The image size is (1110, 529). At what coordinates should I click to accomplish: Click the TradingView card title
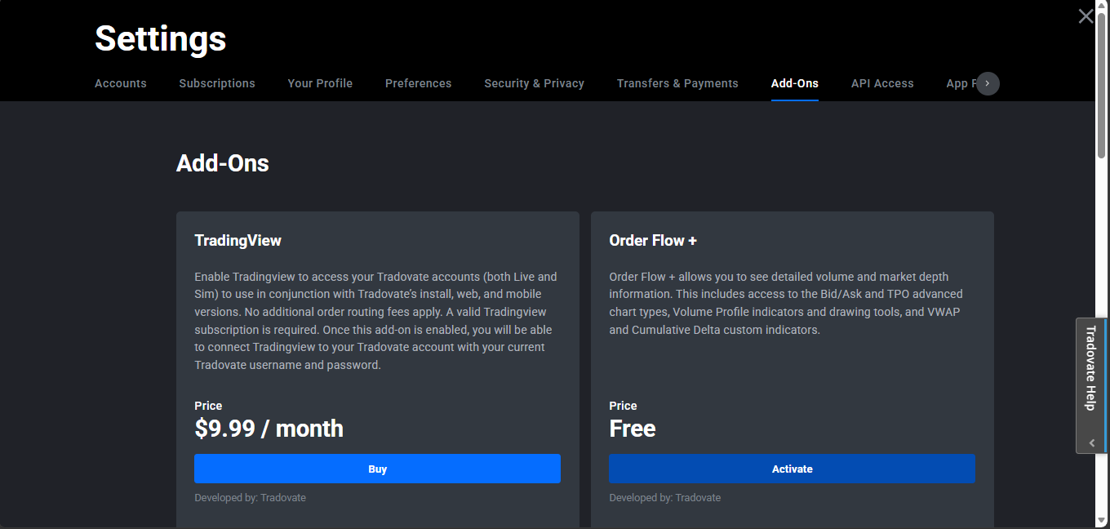(238, 240)
